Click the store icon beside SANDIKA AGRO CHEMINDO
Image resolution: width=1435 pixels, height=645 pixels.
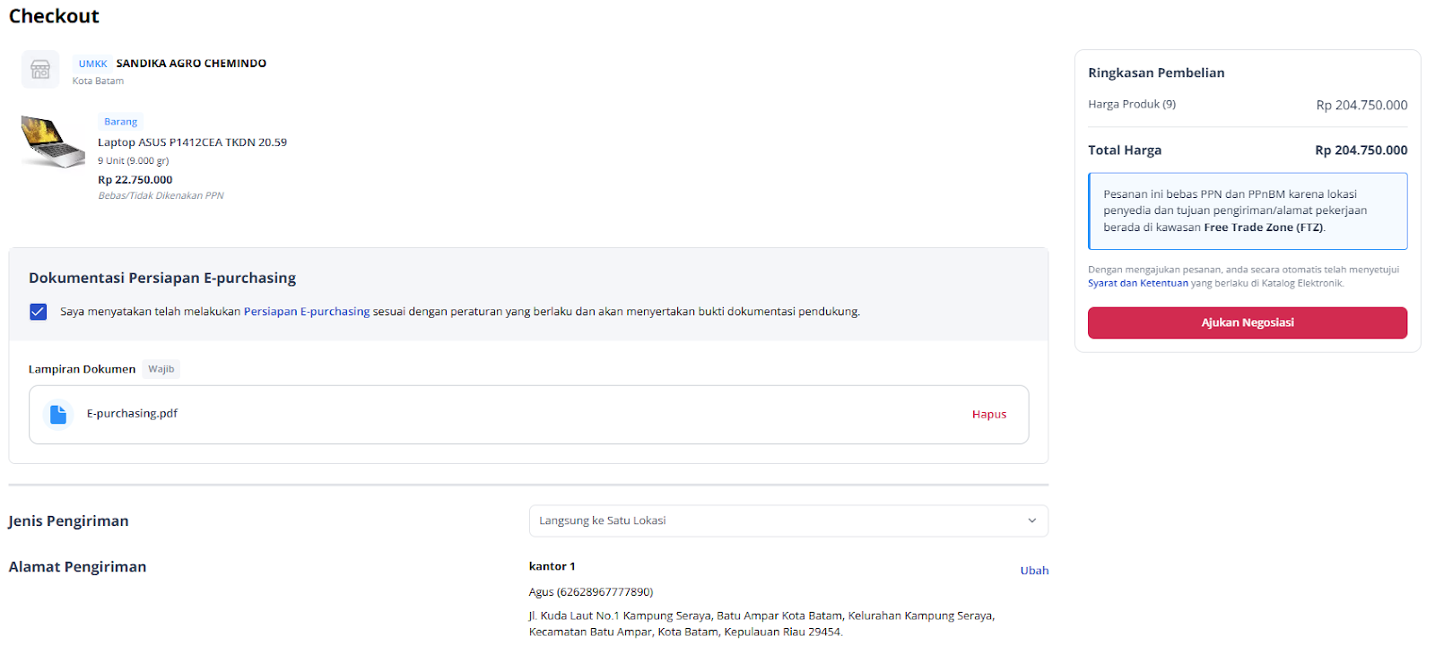click(x=40, y=70)
